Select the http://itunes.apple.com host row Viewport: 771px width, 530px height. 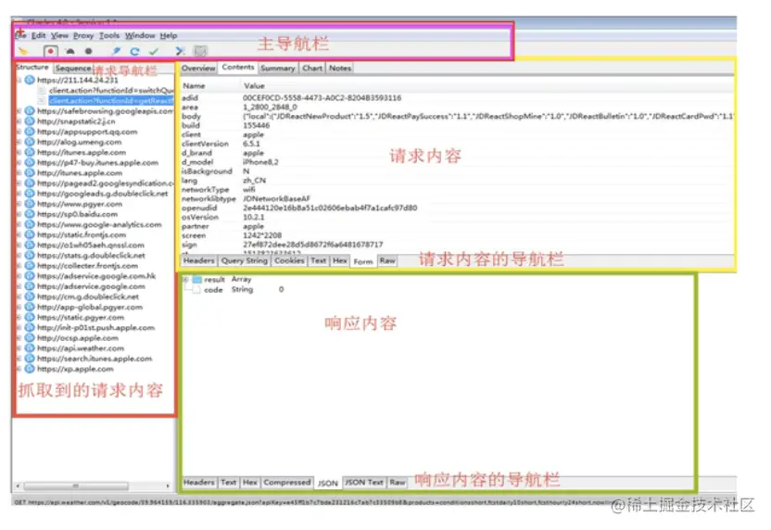pos(80,172)
